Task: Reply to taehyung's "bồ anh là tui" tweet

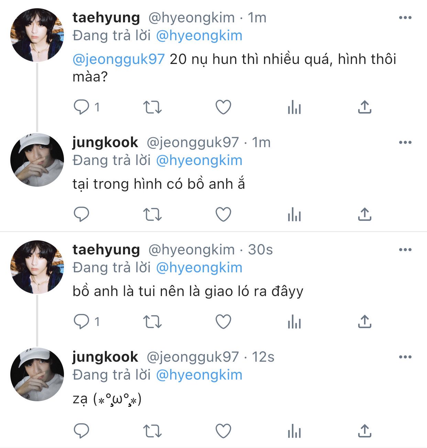Action: click(x=81, y=322)
